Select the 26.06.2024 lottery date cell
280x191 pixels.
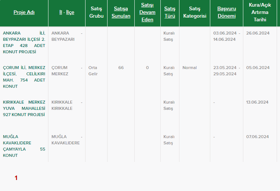coord(258,33)
